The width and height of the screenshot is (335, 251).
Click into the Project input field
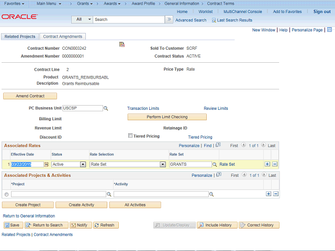coord(58,194)
